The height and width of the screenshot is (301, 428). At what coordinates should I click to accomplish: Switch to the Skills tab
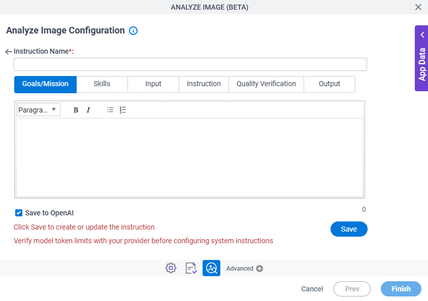[x=102, y=84]
